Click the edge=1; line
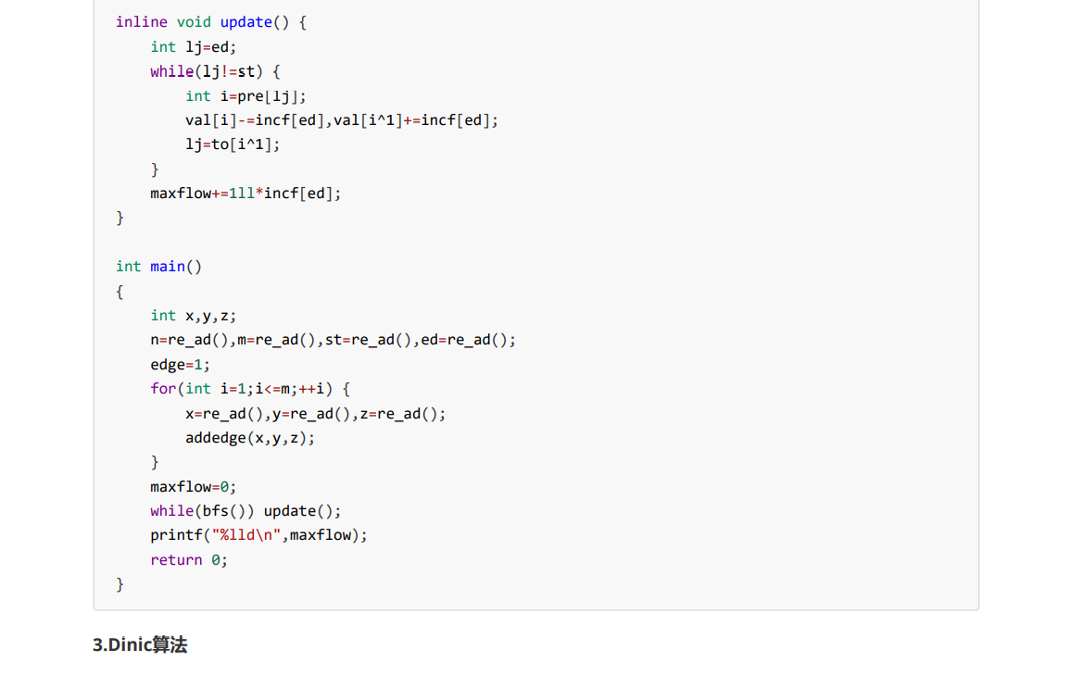The width and height of the screenshot is (1070, 700). tap(180, 365)
